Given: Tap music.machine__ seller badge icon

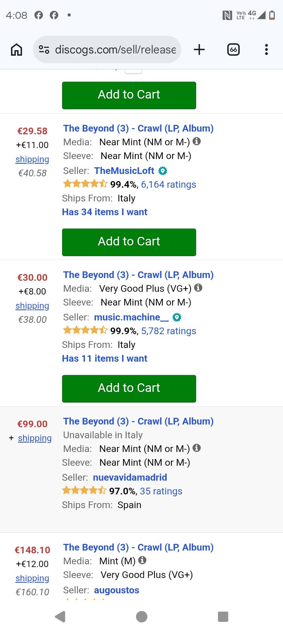Looking at the screenshot, I should tap(177, 317).
